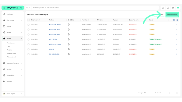Open actions menu for invoice 2024411_6564b
Screen dimensions: 182x102
[177, 44]
